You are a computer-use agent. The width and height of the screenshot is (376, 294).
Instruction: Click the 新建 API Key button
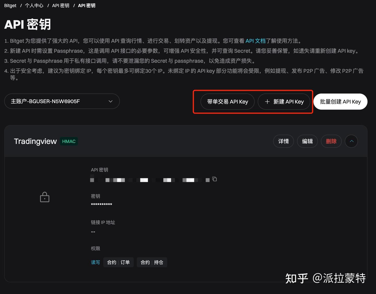pyautogui.click(x=284, y=101)
